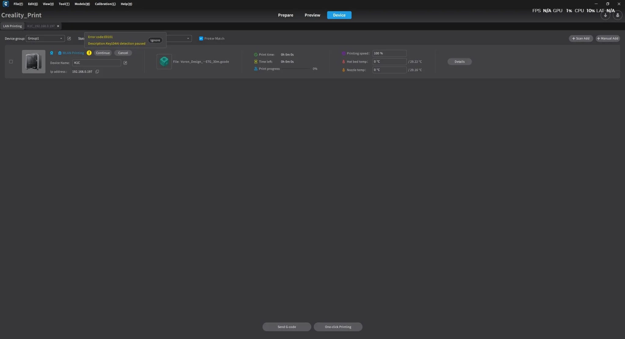This screenshot has width=625, height=339.
Task: Toggle the Printer Match checkbox
Action: (x=201, y=39)
